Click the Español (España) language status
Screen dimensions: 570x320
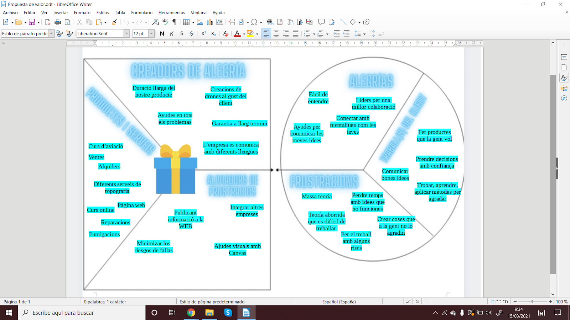pyautogui.click(x=339, y=302)
